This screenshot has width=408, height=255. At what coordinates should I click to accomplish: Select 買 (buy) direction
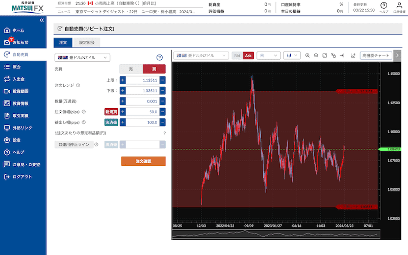coord(154,69)
